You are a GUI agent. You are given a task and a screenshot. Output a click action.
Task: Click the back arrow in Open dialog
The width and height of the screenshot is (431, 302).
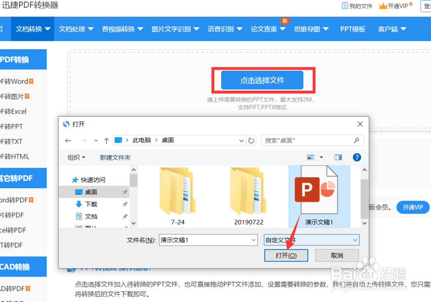coord(68,141)
